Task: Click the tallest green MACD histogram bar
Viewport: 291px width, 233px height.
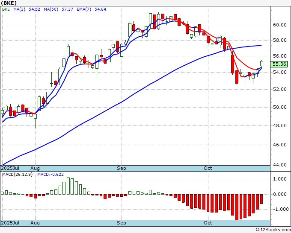Action: click(68, 186)
